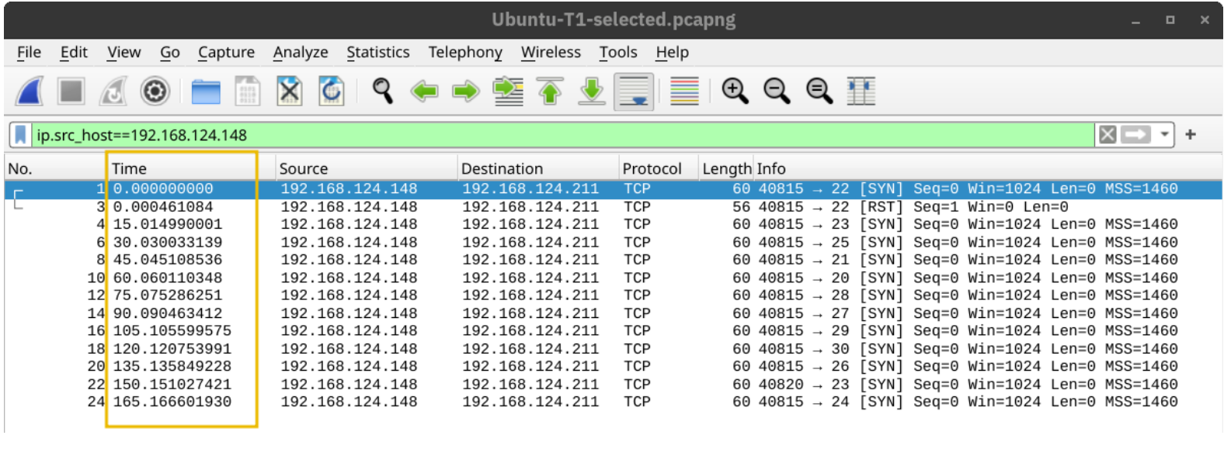Click the display filter bookmark icon
Screen dimensions: 1224x456
coord(21,135)
